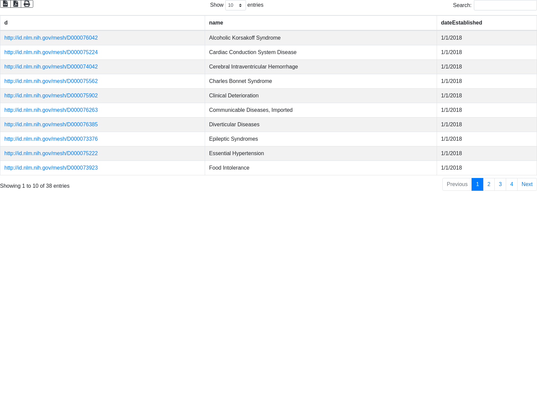Follow the Cerebral Intraventricular Hemorrhage link

[51, 67]
